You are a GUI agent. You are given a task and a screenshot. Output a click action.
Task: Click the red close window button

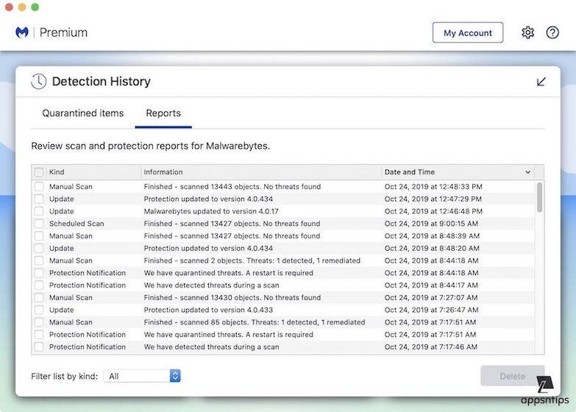click(9, 7)
